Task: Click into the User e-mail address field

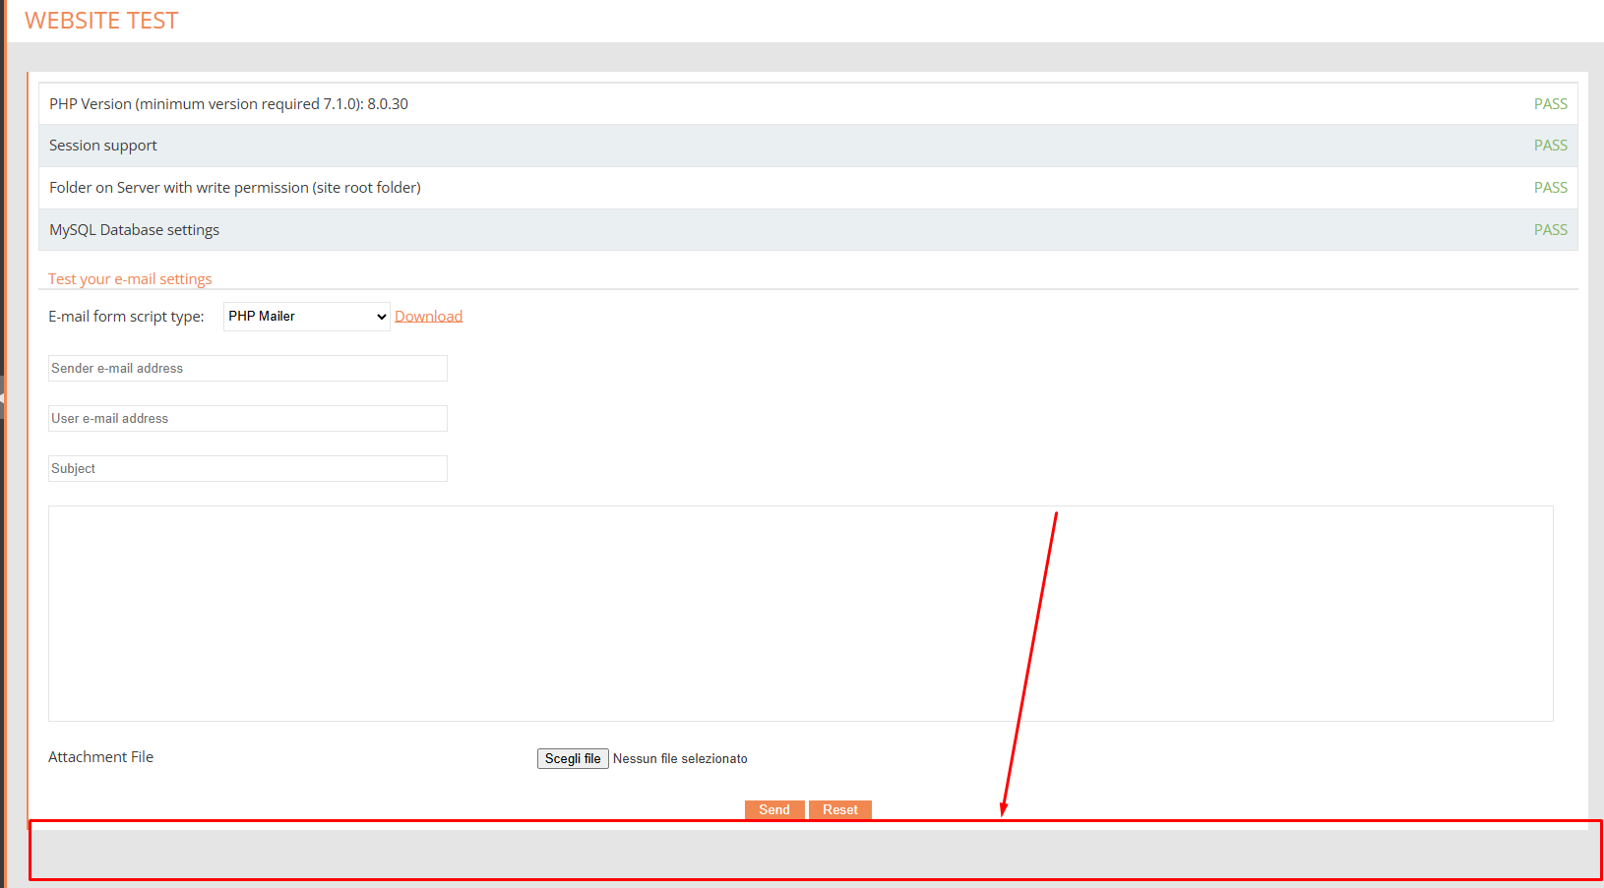Action: pos(247,419)
